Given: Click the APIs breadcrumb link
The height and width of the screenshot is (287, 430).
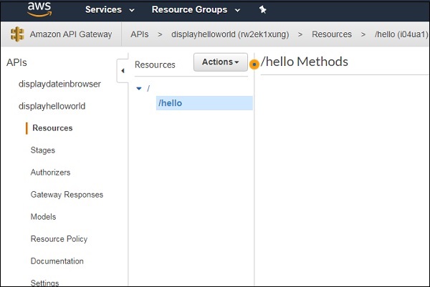Looking at the screenshot, I should pyautogui.click(x=140, y=34).
